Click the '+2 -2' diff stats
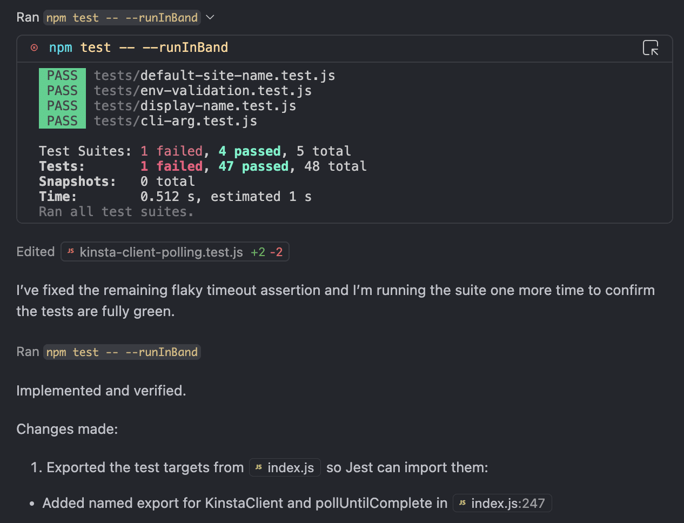Viewport: 684px width, 523px height. coord(266,252)
